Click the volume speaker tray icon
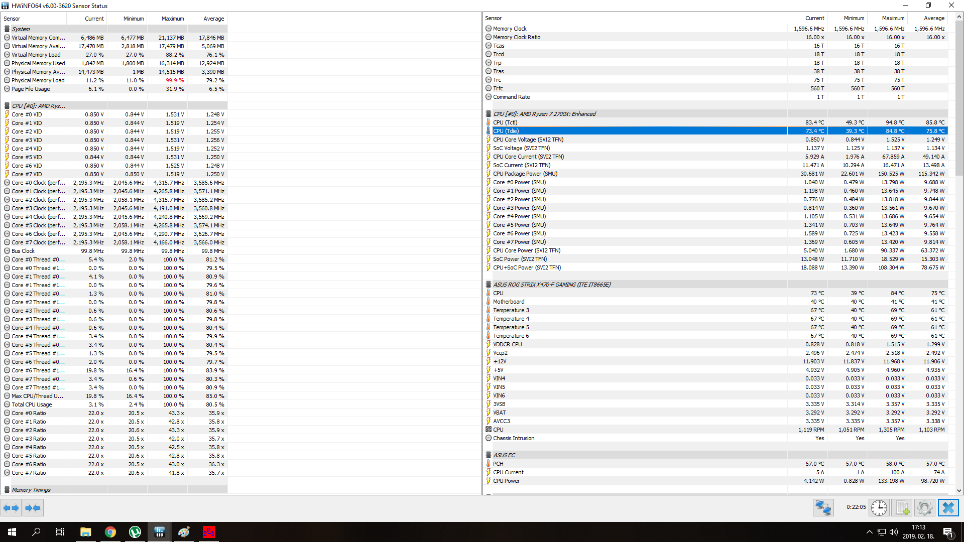 coord(894,532)
